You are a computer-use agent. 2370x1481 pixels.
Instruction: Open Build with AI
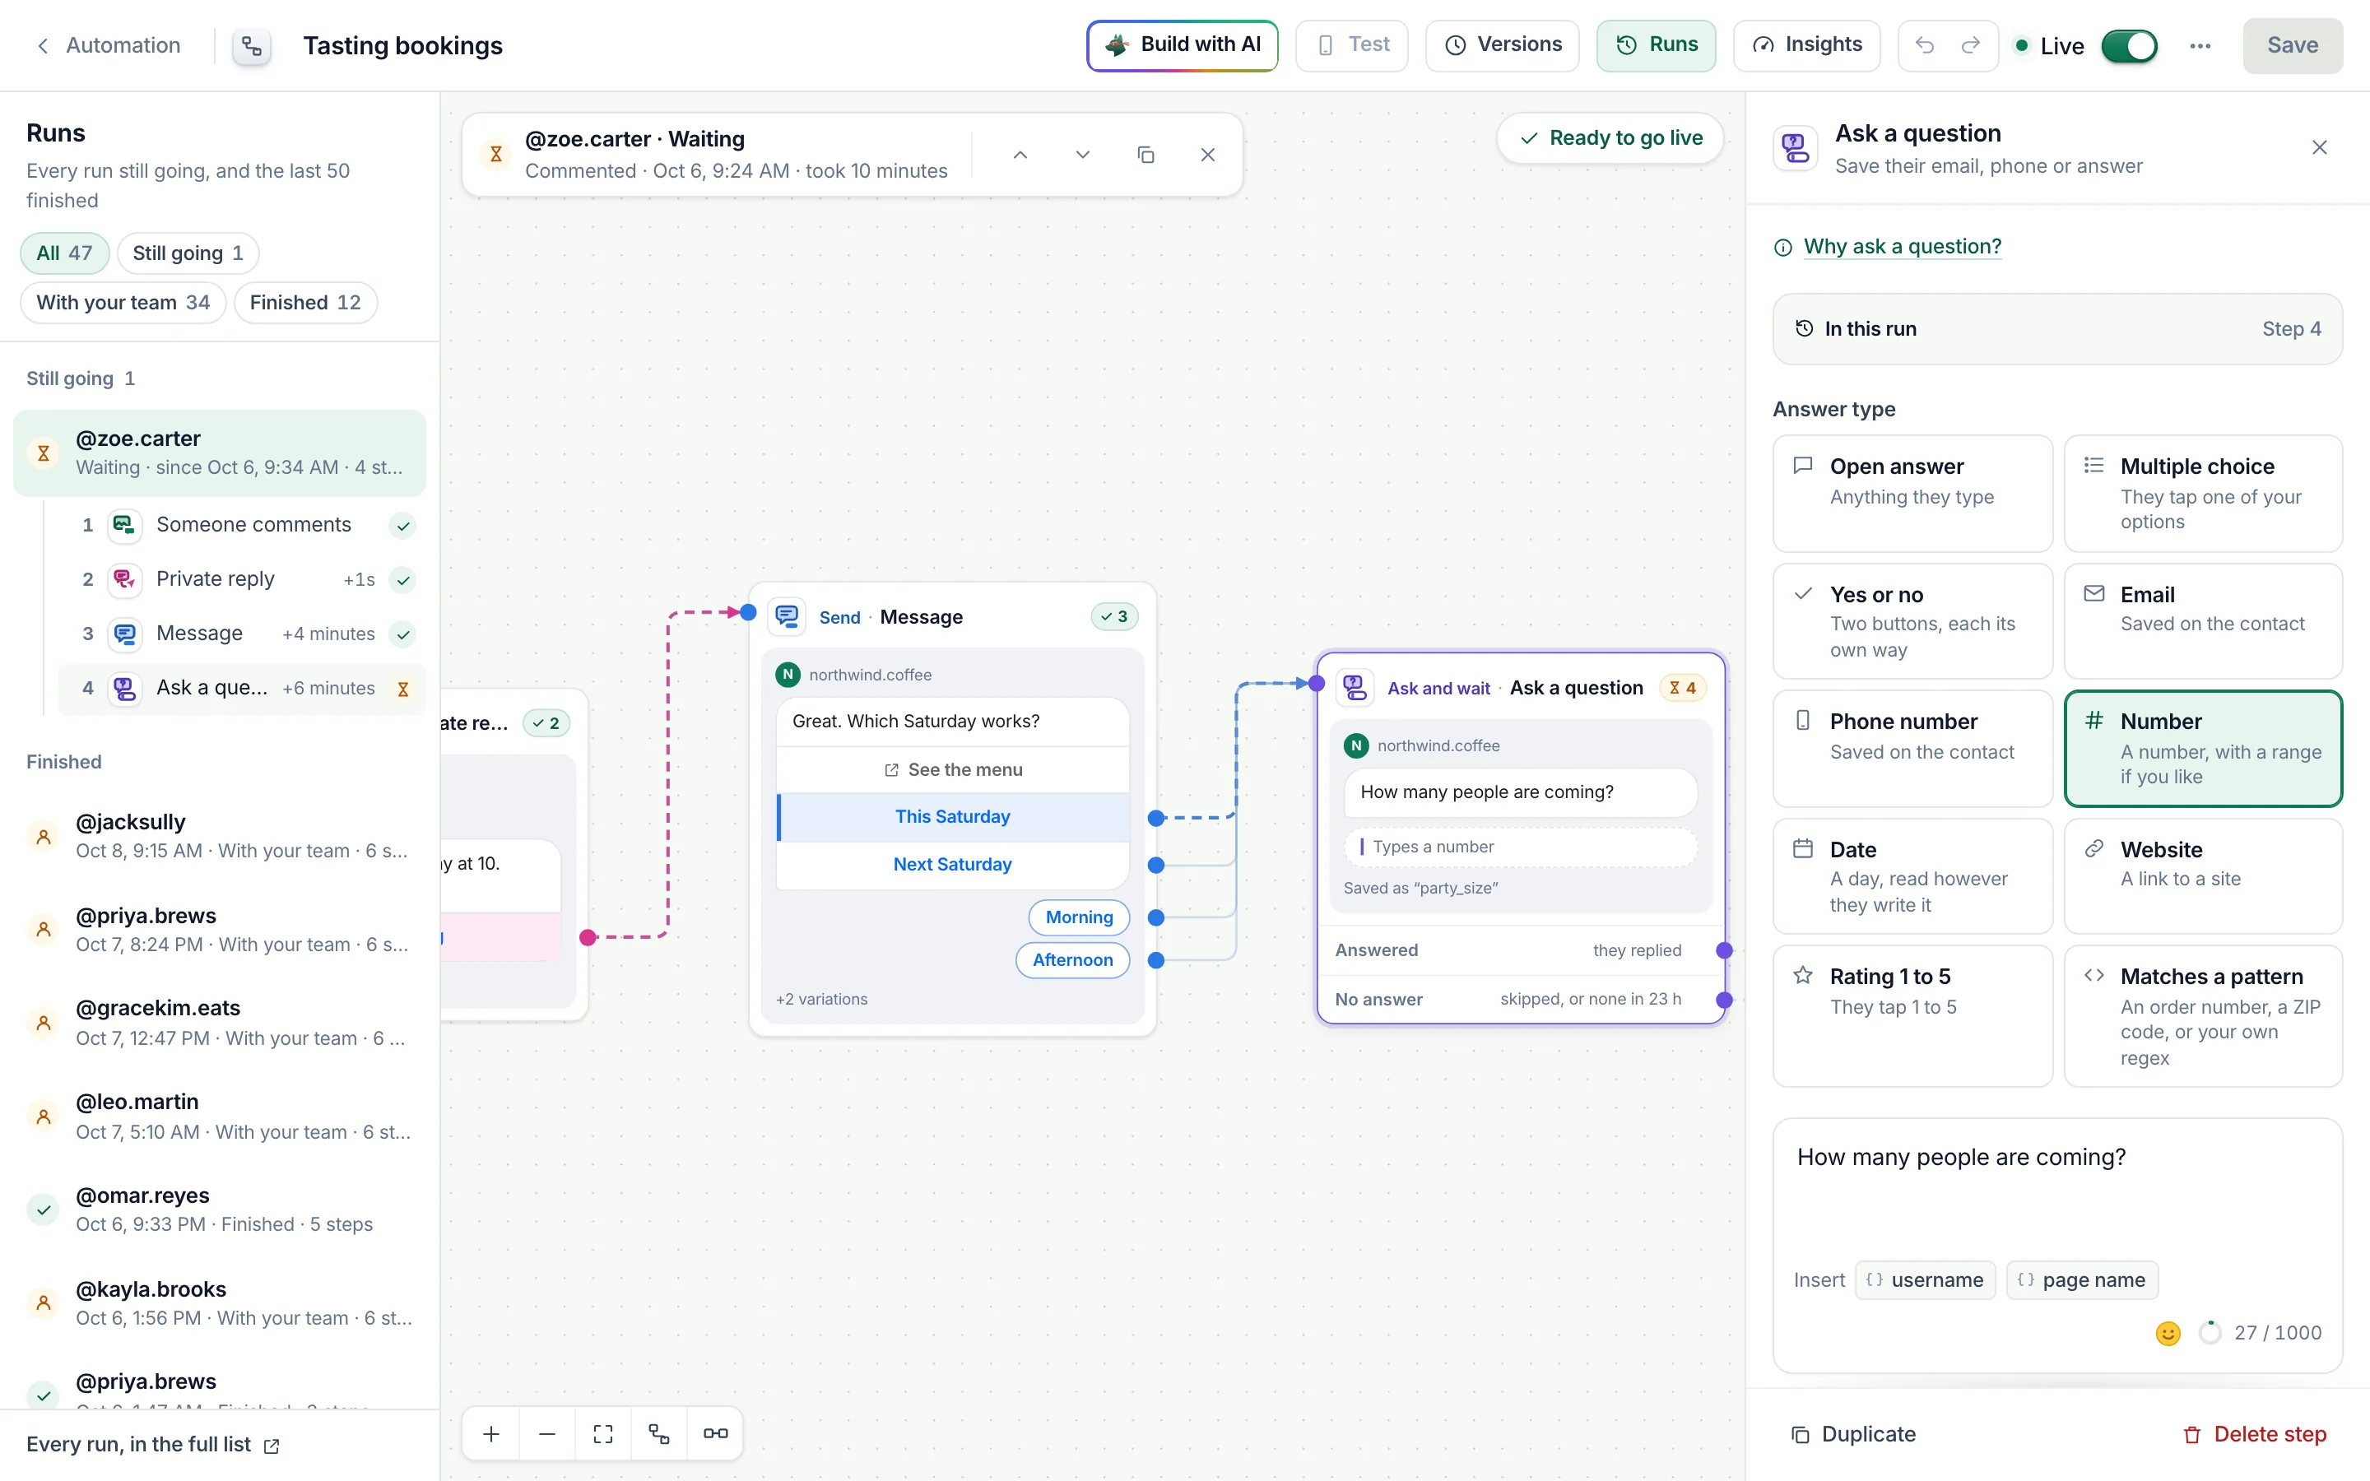(1182, 45)
